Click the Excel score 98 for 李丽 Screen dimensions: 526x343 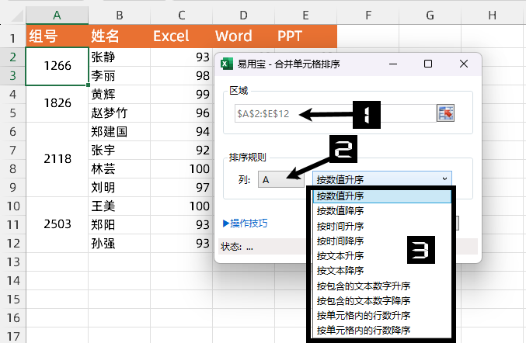[182, 76]
